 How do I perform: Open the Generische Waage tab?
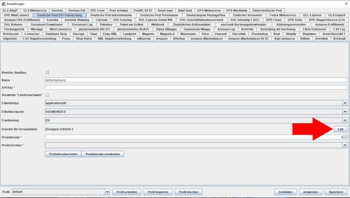(x=197, y=29)
